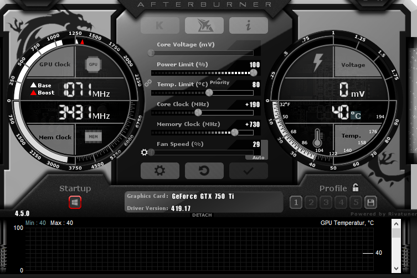Toggle the Apply at Windows Startup icon

coord(75,203)
